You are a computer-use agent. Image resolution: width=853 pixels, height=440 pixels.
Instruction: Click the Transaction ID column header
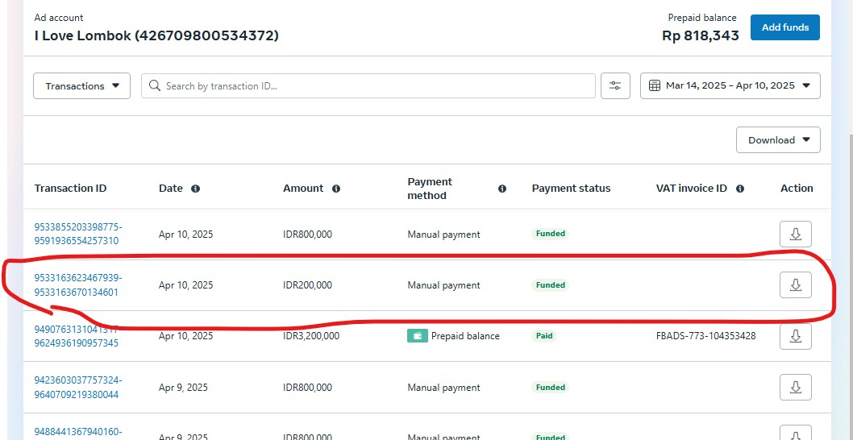[x=70, y=189]
